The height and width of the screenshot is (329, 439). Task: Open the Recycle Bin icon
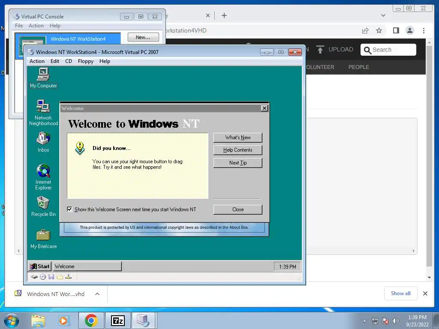43,206
